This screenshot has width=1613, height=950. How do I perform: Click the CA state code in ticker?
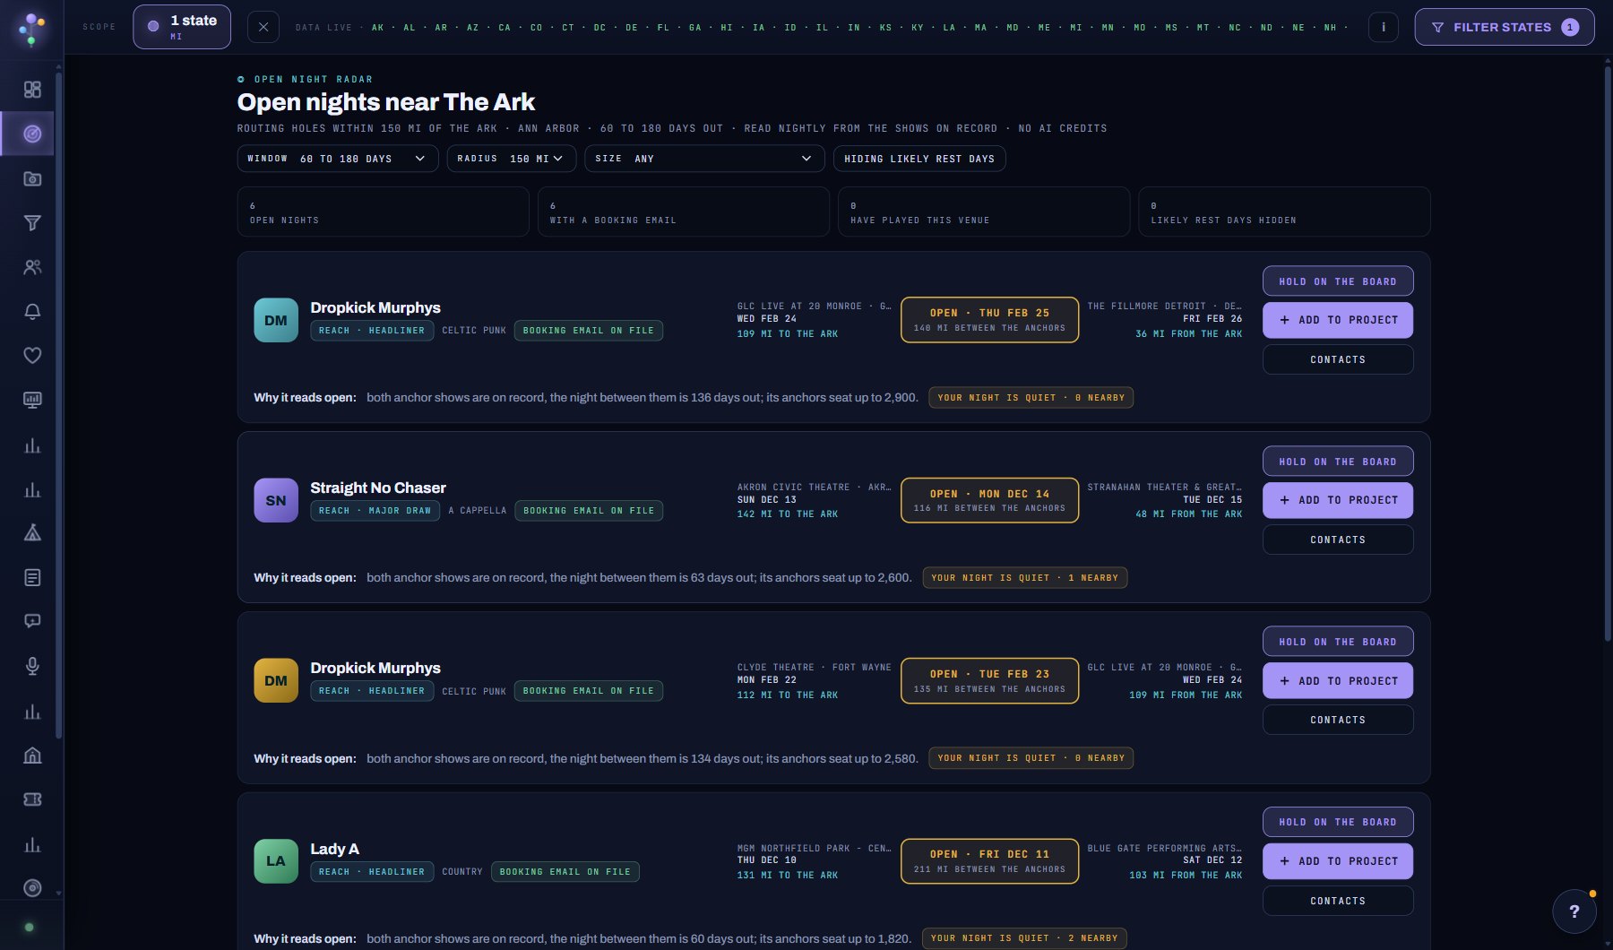[505, 28]
